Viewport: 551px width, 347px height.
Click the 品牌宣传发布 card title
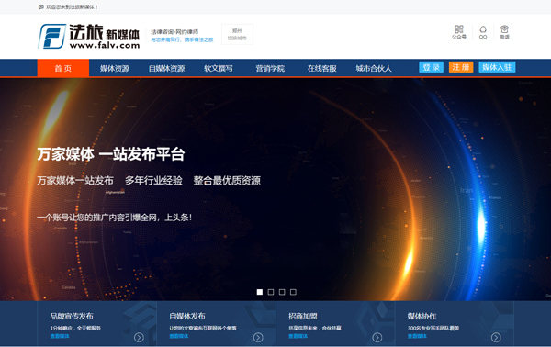(72, 316)
